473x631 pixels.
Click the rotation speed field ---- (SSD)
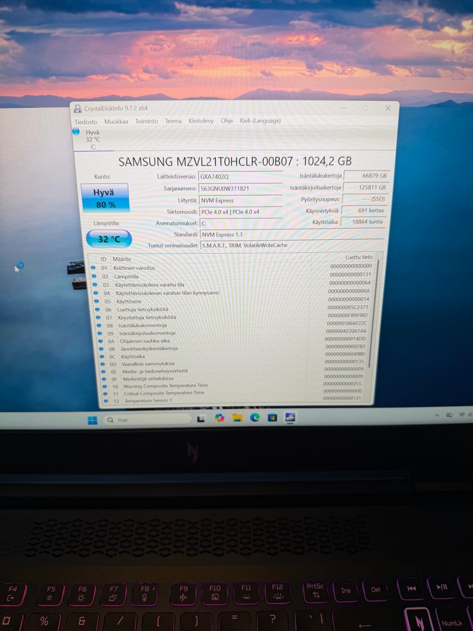365,199
